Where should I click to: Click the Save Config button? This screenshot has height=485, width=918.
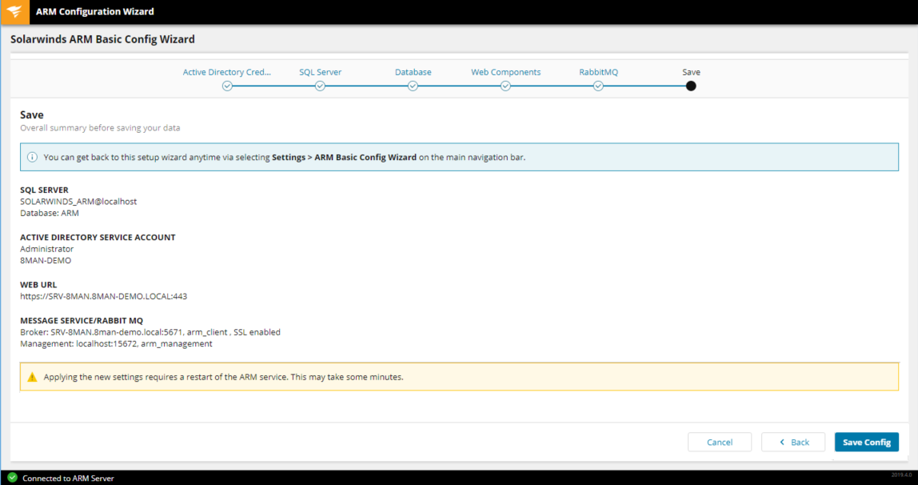click(866, 443)
